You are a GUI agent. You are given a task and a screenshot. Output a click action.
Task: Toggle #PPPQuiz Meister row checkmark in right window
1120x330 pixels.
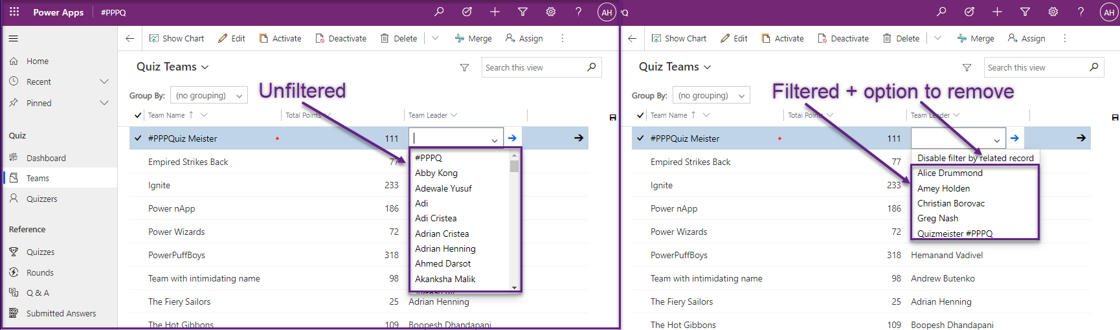(640, 138)
